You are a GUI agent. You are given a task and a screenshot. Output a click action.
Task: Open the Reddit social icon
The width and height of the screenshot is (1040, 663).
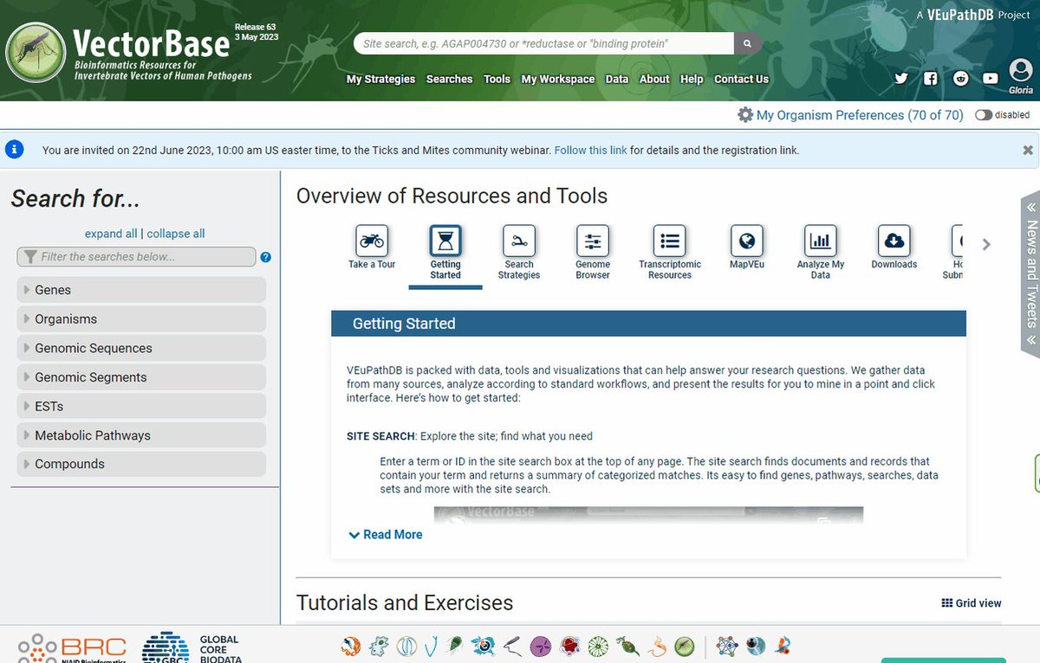(x=960, y=78)
